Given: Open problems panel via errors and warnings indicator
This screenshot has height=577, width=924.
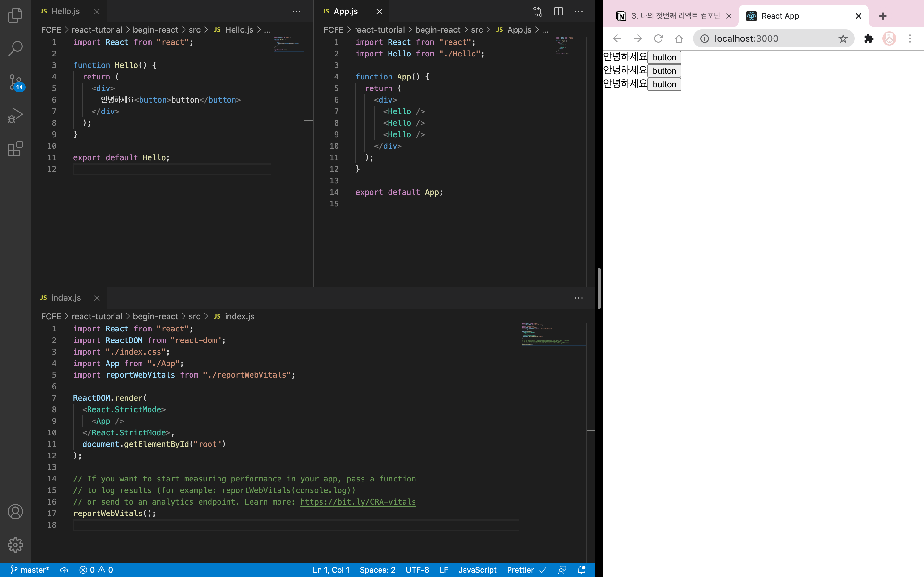Looking at the screenshot, I should [96, 570].
